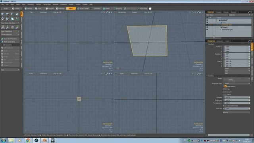Open Top viewport gear settings
Viewport: 254px width, 143px height.
click(110, 12)
